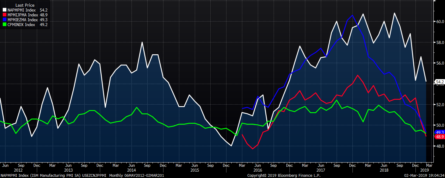Click the 48.0 label on the y-axis
Viewport: 445px width, 178px height.
pos(440,146)
